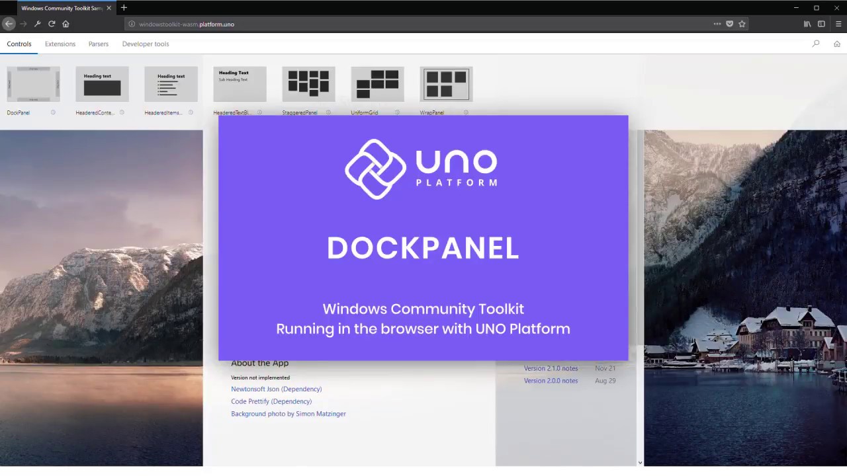The image size is (847, 476).
Task: Click the info icon next to StaggeredPanel
Action: [x=328, y=112]
